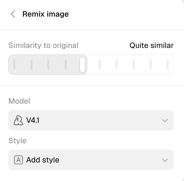Set similarity to the second tick mark
Image resolution: width=184 pixels, height=181 pixels.
click(x=32, y=65)
